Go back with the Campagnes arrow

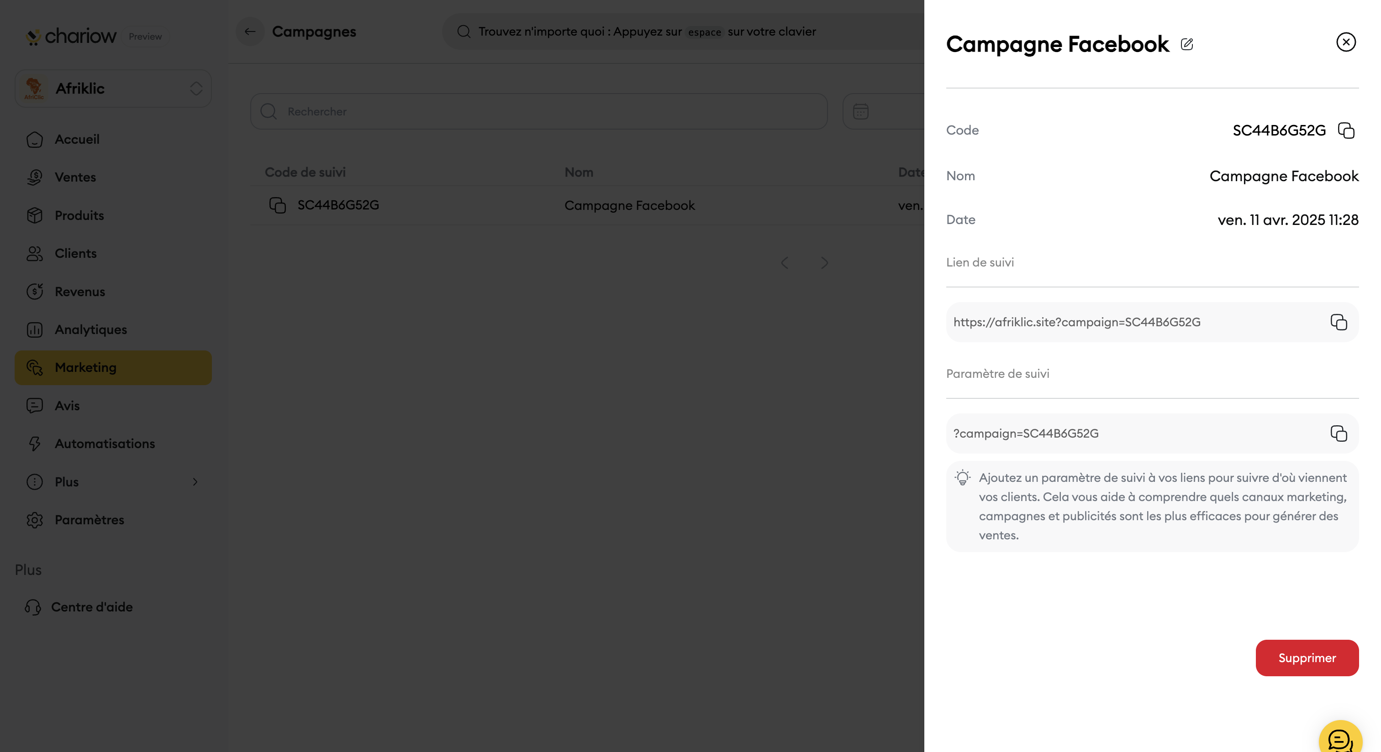(x=250, y=31)
